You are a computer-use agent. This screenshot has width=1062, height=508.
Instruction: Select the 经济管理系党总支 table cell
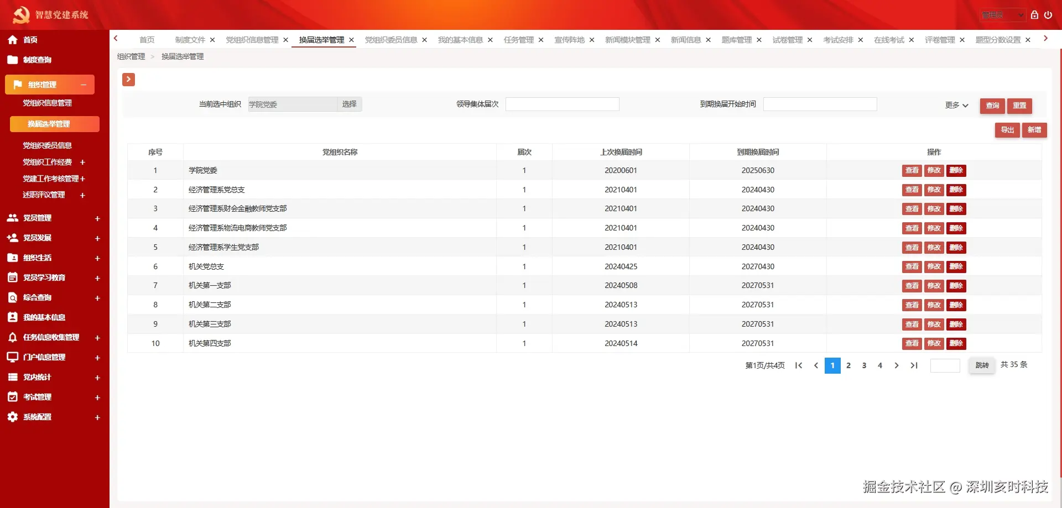pyautogui.click(x=340, y=190)
